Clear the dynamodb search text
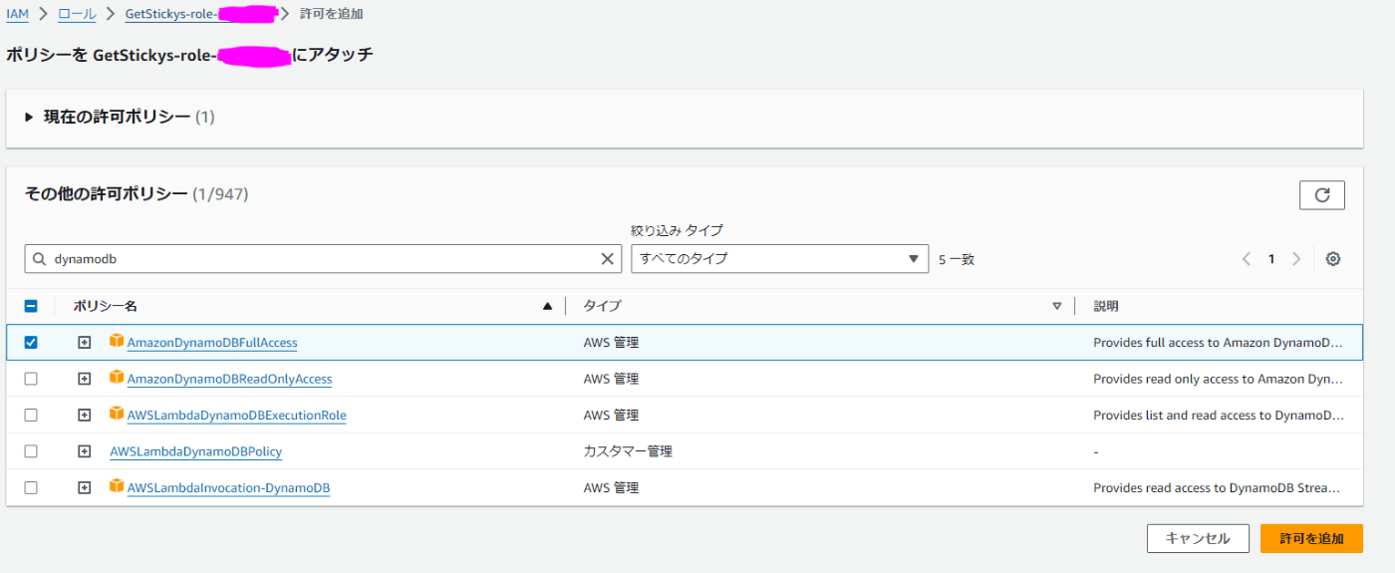This screenshot has width=1395, height=573. pos(608,259)
